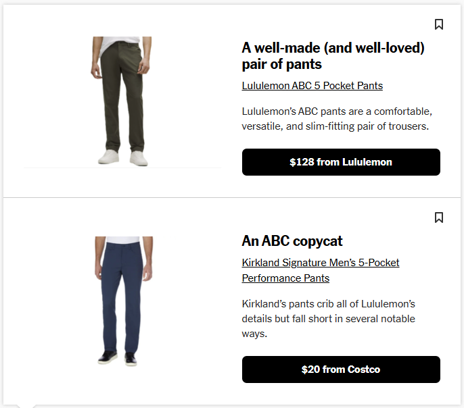Screen dimensions: 464x408
Task: Select the 'A well-made (and well-loved)' heading
Action: [333, 48]
